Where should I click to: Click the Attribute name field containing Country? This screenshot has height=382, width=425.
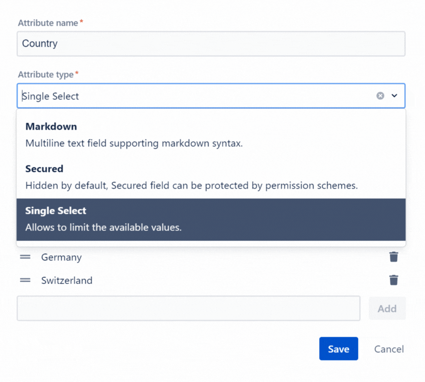point(211,44)
